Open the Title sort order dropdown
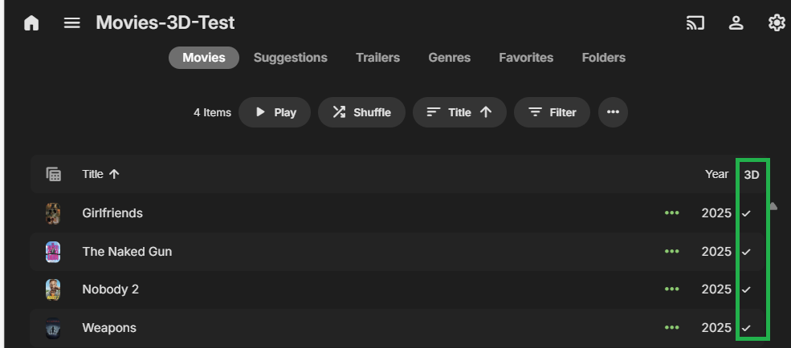This screenshot has height=348, width=791. click(x=459, y=112)
